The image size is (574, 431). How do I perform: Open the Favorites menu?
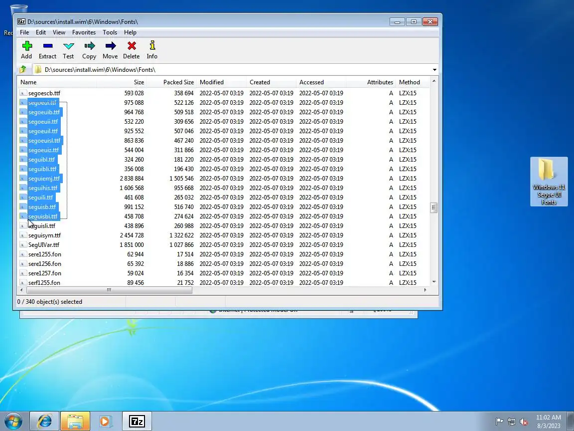click(84, 32)
